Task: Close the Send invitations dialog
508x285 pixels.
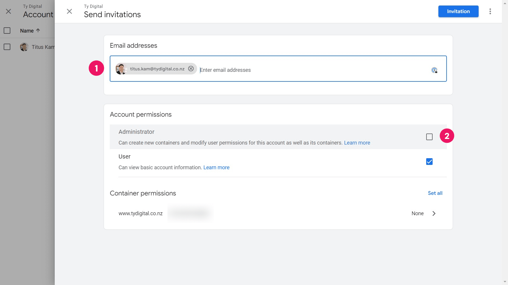Action: point(69,11)
